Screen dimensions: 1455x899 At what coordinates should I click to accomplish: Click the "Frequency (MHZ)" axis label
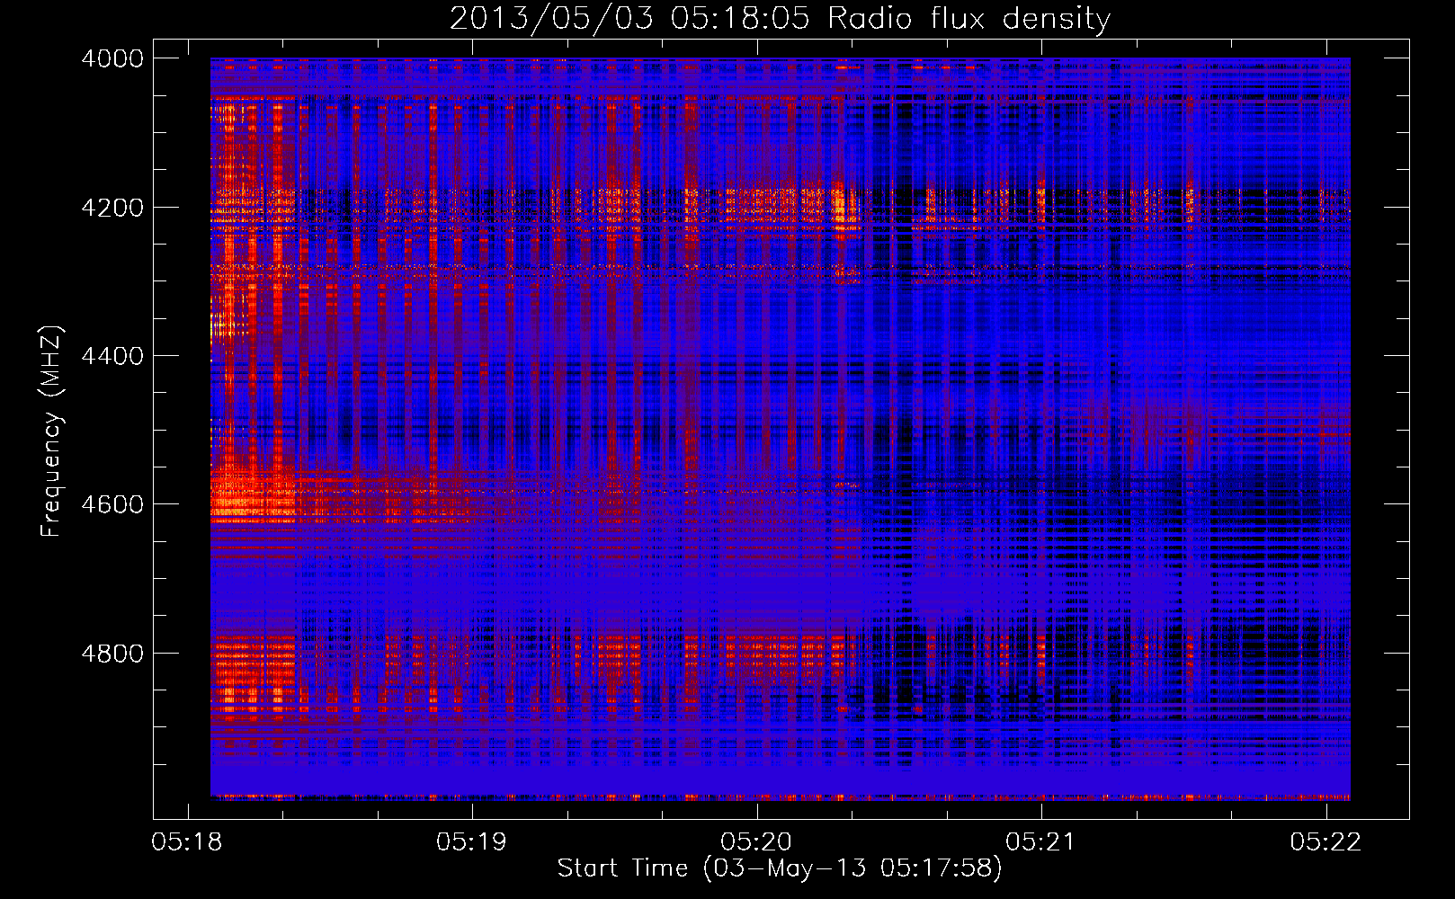(52, 432)
